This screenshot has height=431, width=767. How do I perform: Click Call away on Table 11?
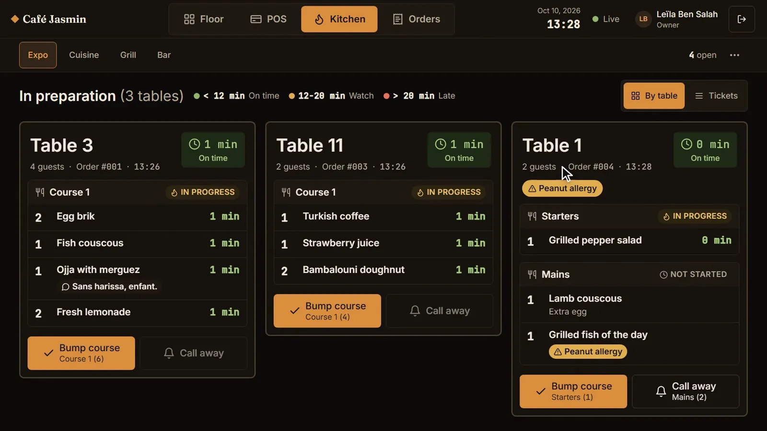440,311
